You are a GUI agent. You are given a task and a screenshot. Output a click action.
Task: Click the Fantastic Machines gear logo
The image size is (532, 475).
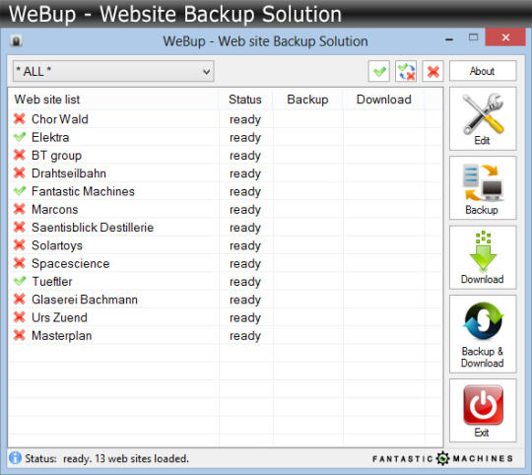pos(442,458)
